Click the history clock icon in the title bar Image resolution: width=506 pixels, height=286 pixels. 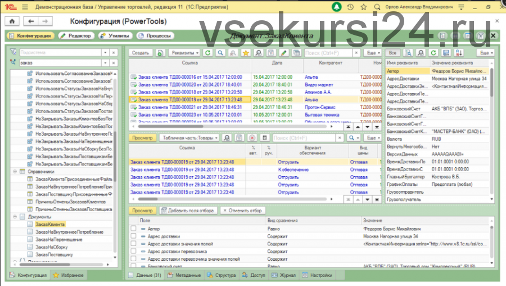(x=350, y=8)
